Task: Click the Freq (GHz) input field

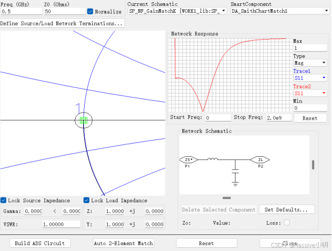Action: (x=21, y=11)
